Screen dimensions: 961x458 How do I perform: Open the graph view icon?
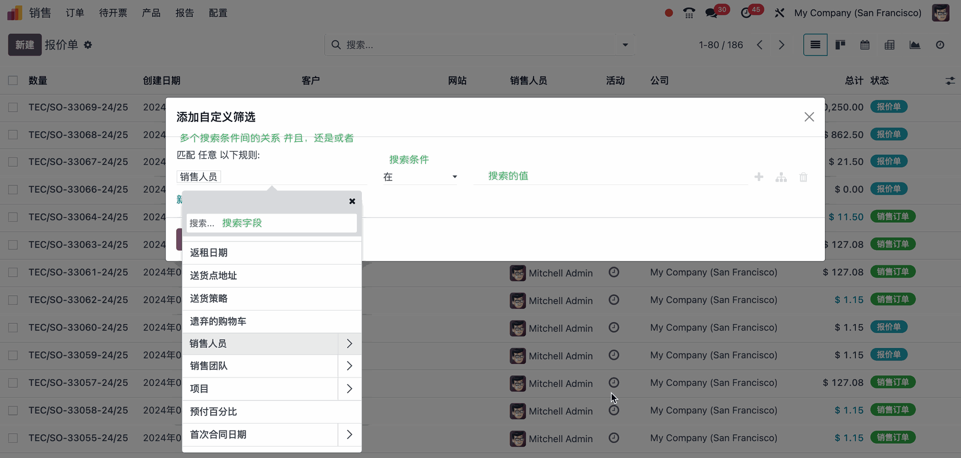914,45
